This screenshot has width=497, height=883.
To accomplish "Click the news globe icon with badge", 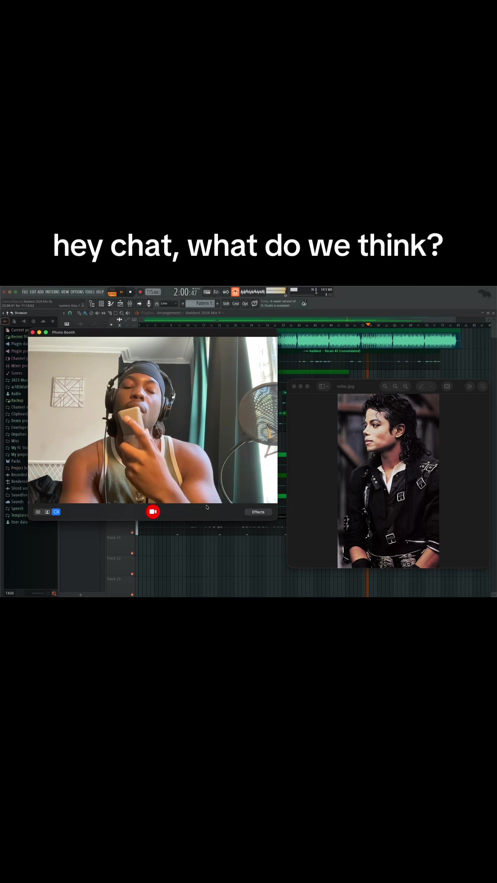I will tap(304, 303).
